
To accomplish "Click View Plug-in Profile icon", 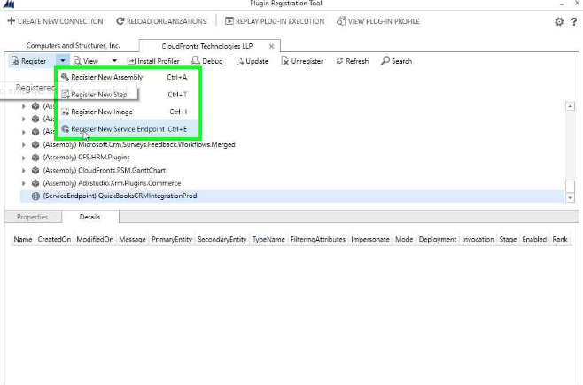I will (x=341, y=21).
